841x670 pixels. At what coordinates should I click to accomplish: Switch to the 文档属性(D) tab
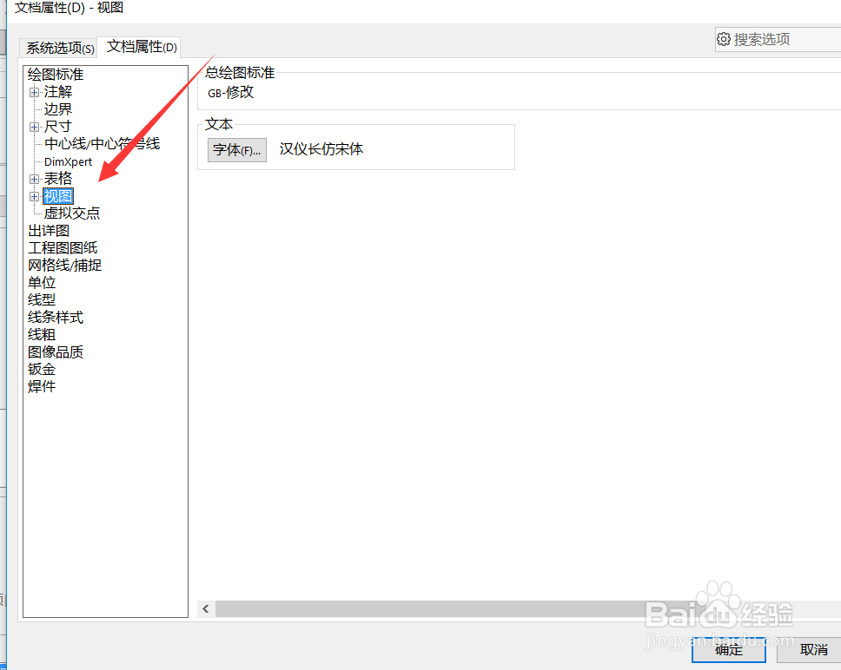[142, 47]
